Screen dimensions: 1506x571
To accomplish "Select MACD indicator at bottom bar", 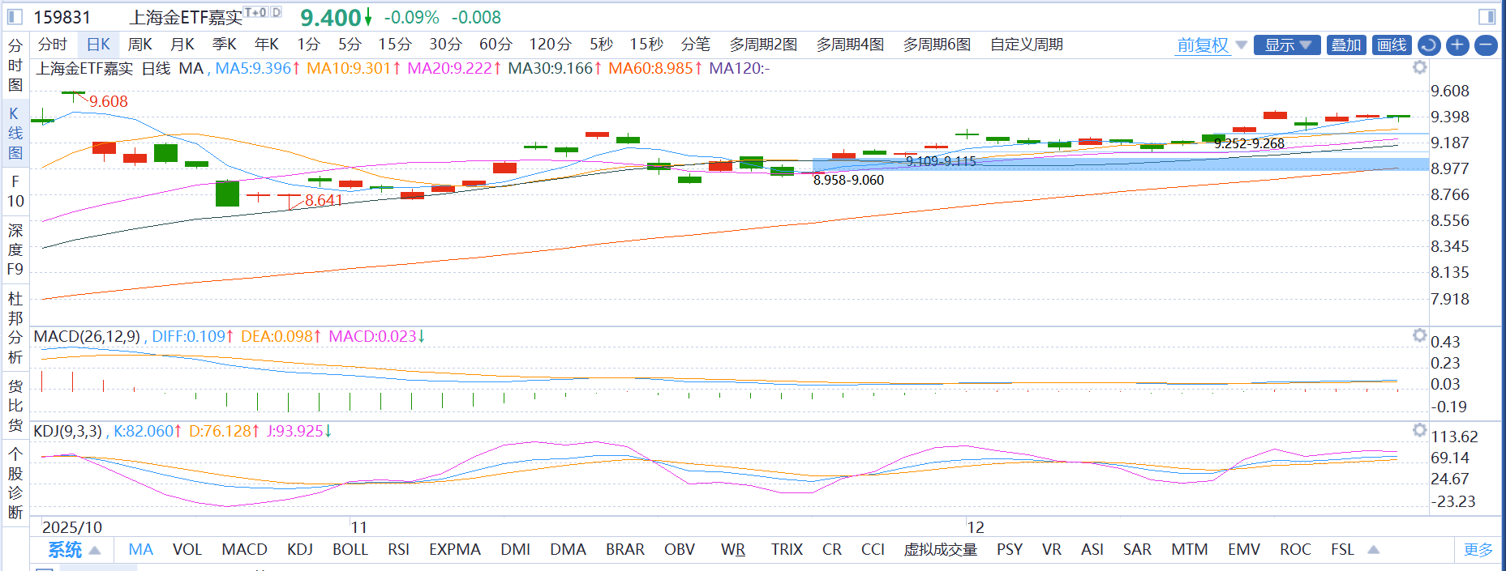I will 244,550.
